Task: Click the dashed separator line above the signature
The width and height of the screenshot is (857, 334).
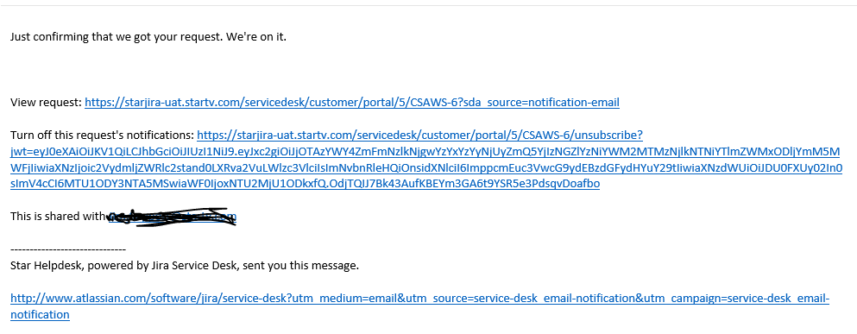Action: [68, 249]
